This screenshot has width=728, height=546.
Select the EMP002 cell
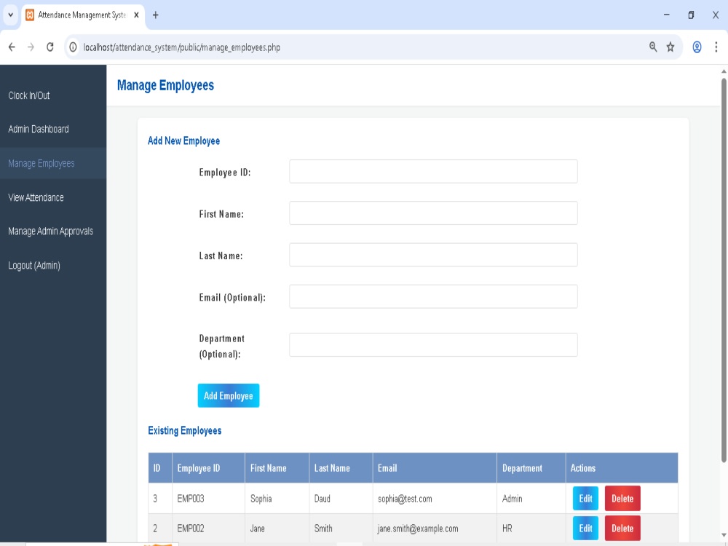coord(208,529)
